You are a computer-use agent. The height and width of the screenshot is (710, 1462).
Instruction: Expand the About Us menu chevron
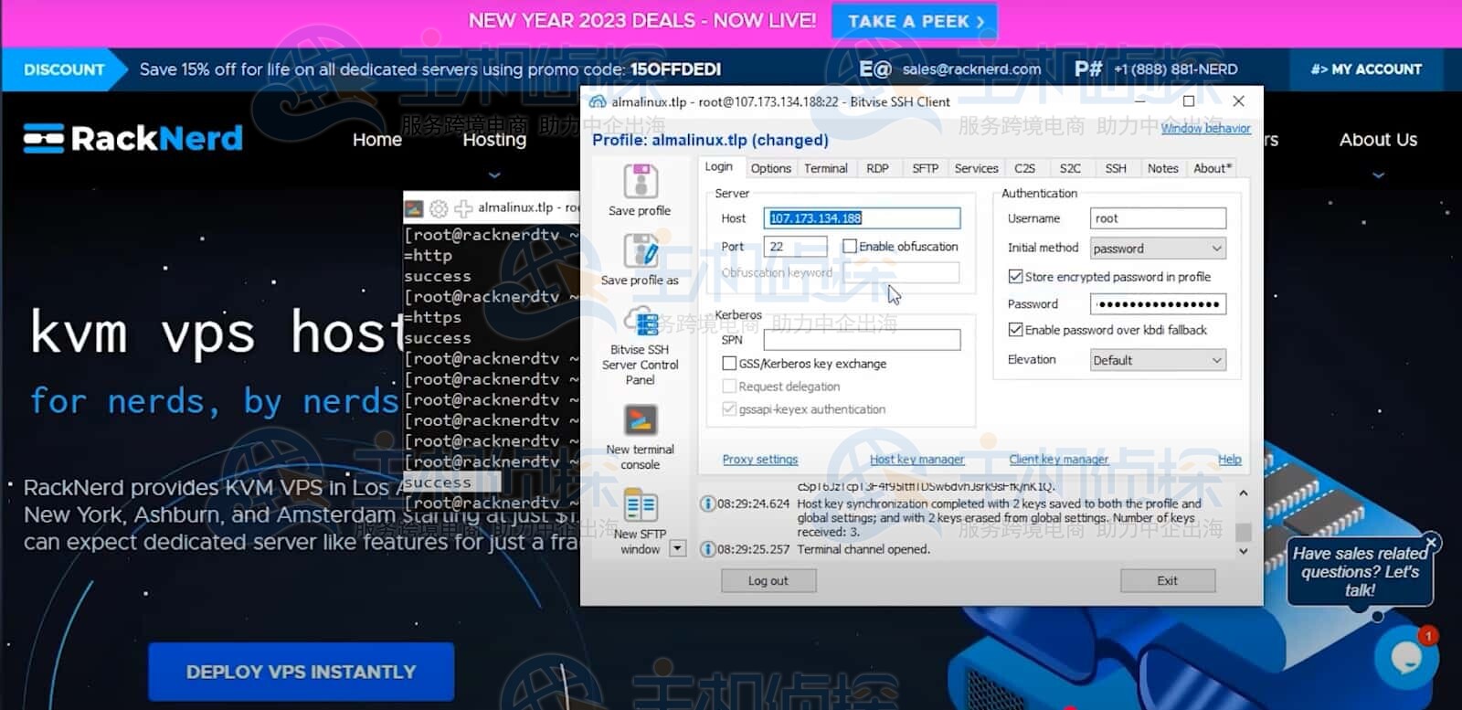[1378, 175]
